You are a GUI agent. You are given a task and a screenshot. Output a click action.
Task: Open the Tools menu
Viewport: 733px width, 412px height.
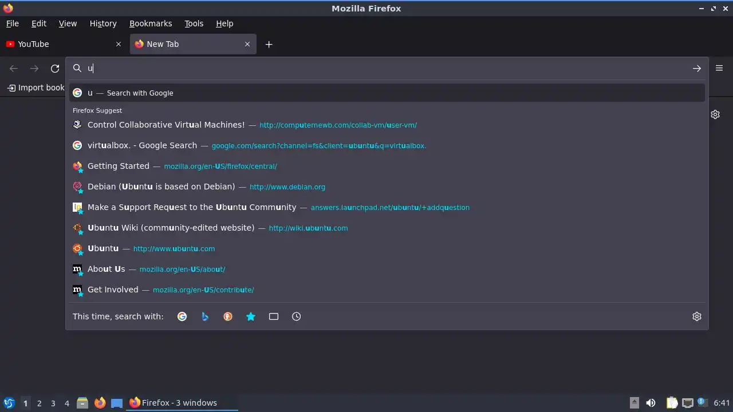(x=194, y=23)
